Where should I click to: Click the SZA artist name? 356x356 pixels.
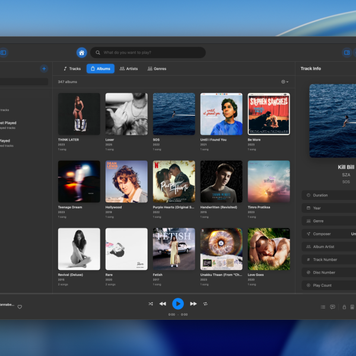(346, 175)
